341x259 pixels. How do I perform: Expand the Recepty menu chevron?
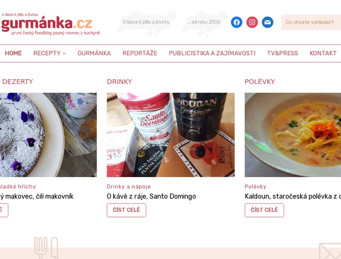[x=64, y=53]
